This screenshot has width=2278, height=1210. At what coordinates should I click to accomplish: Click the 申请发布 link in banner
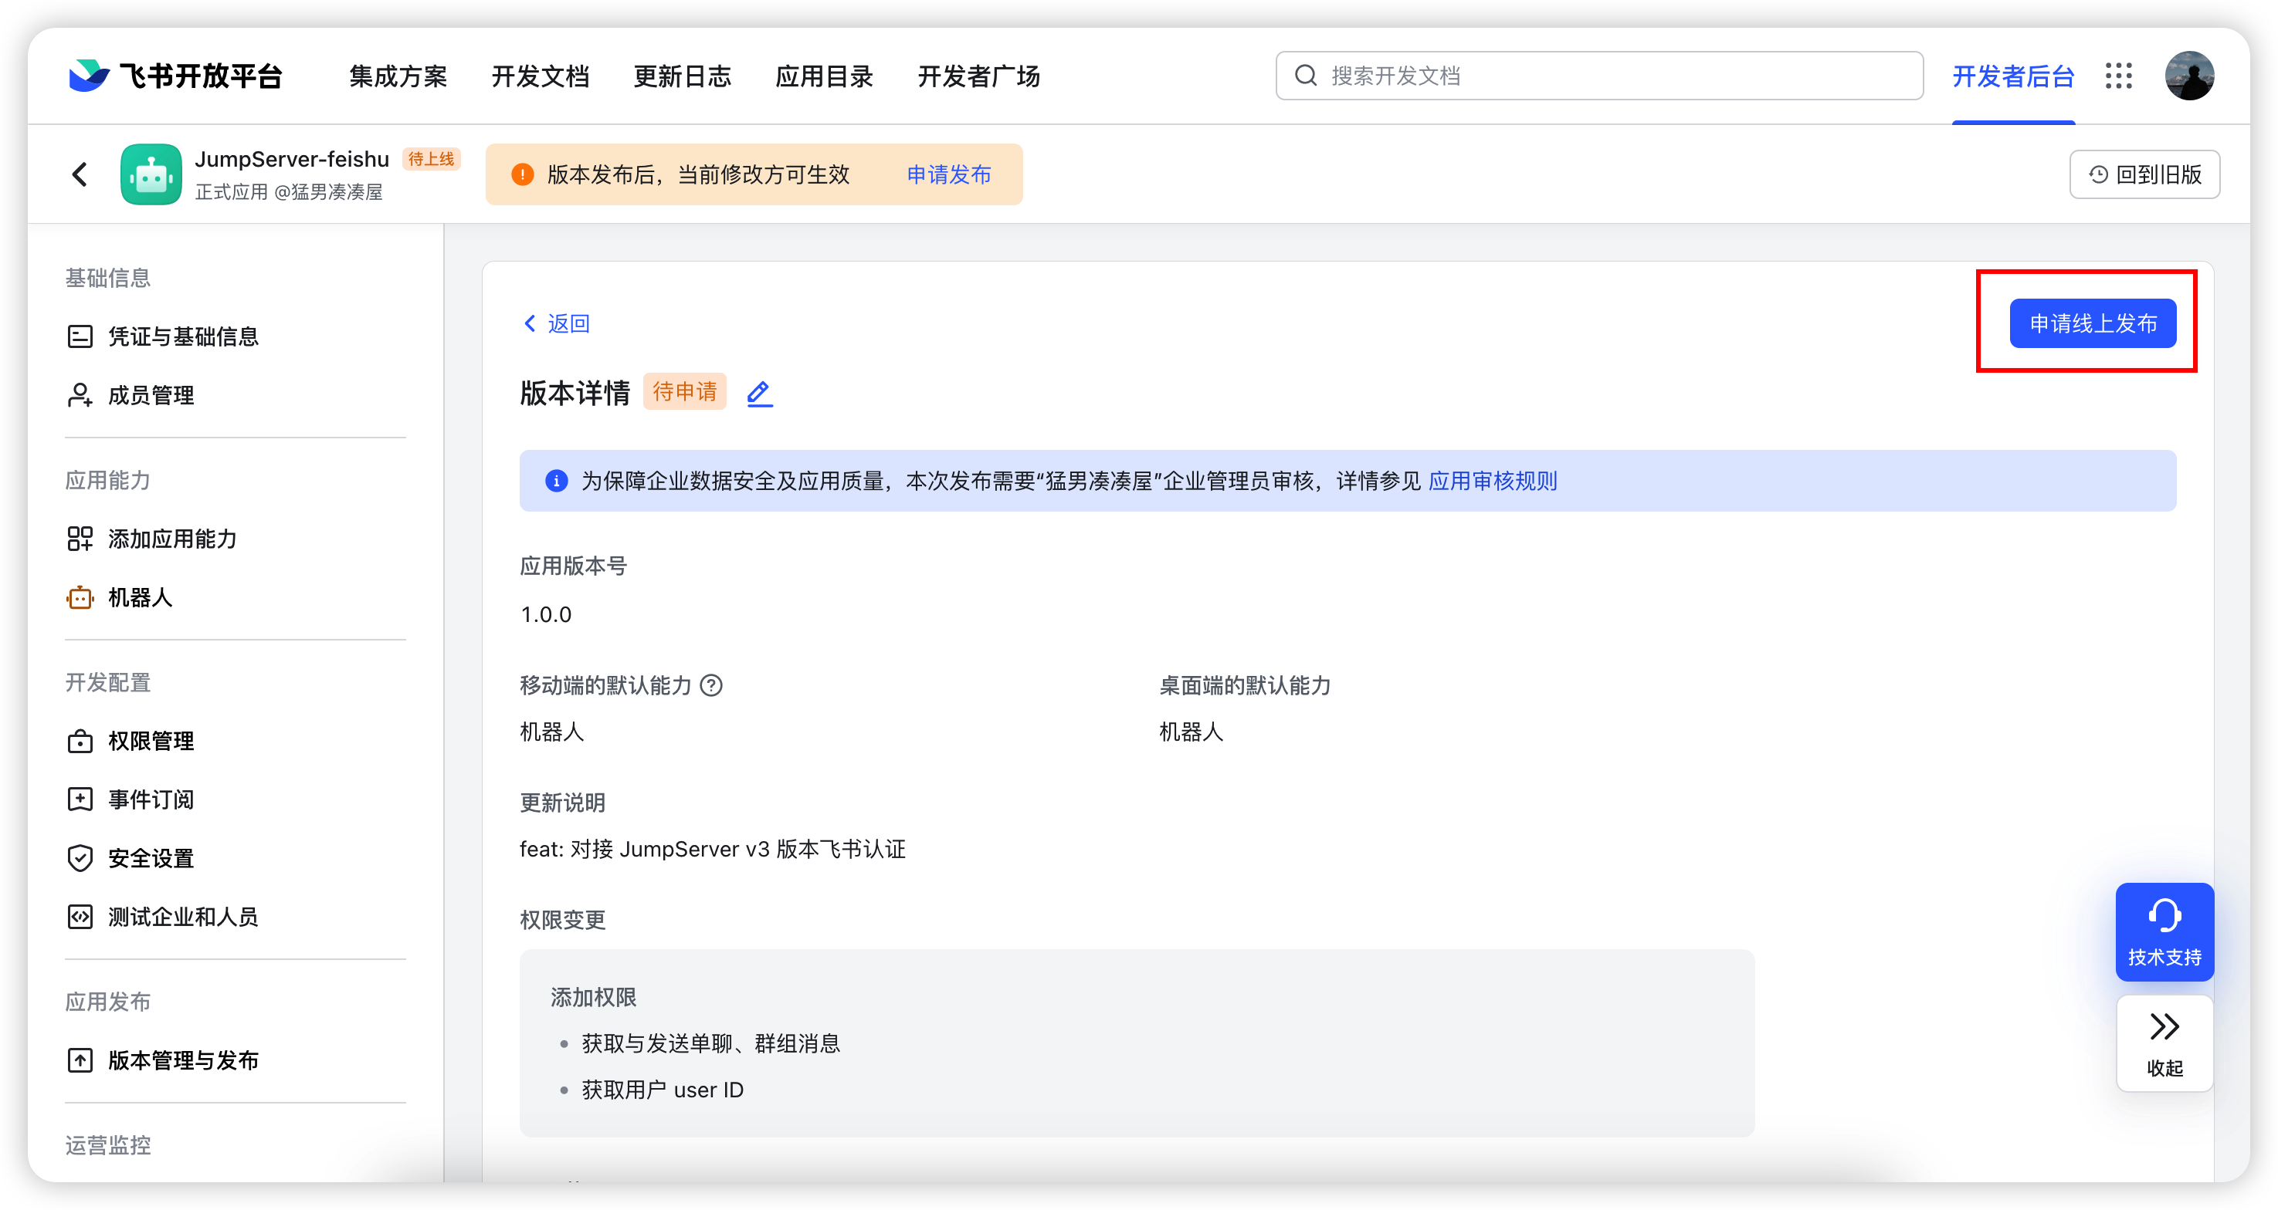pos(949,174)
